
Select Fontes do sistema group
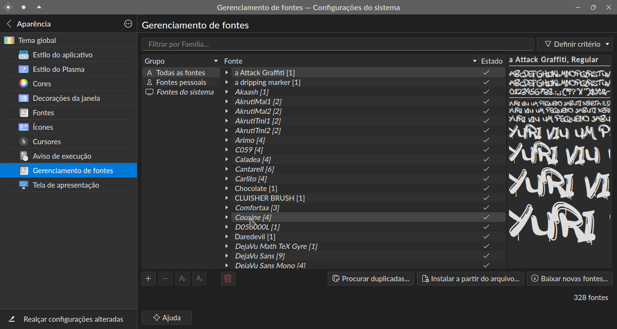[x=181, y=92]
